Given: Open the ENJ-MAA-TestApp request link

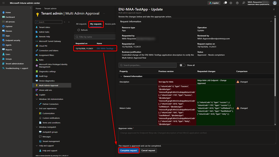Looking at the screenshot, I should pyautogui.click(x=106, y=49).
